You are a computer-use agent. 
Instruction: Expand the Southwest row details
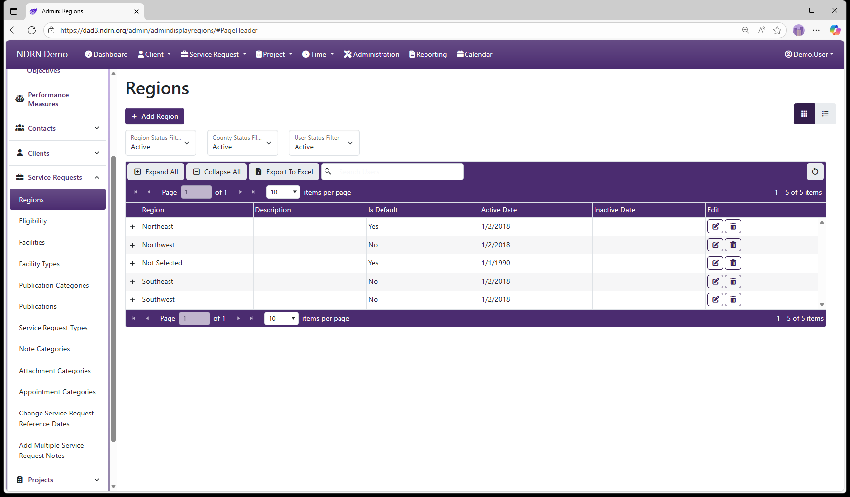[132, 300]
